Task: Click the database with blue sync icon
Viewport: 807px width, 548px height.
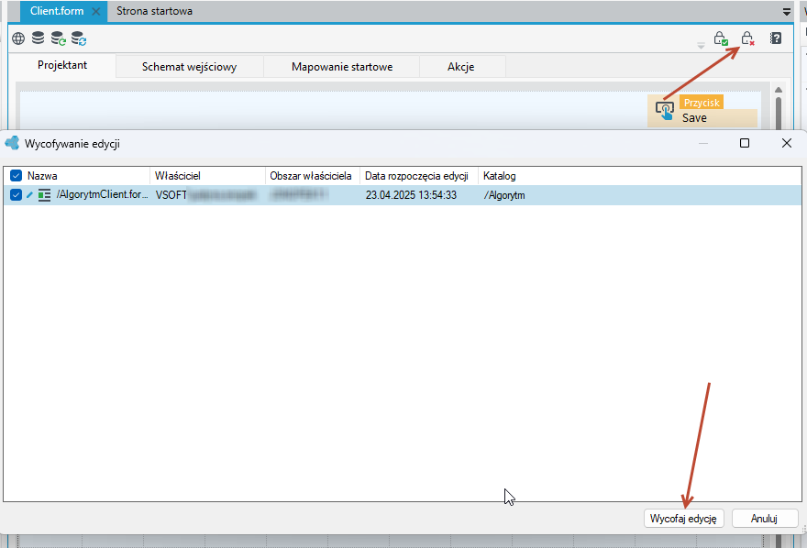Action: pyautogui.click(x=79, y=38)
